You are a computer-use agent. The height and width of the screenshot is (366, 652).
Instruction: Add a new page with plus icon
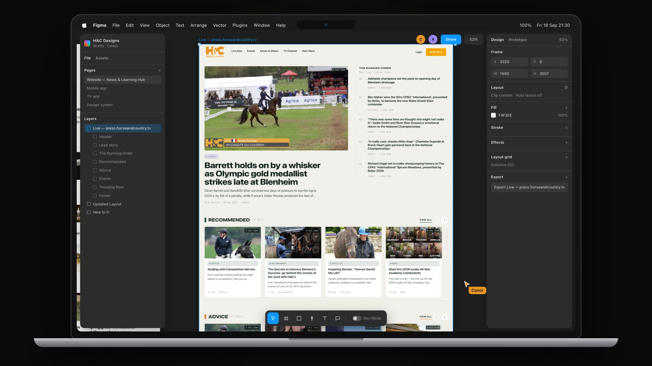(160, 70)
